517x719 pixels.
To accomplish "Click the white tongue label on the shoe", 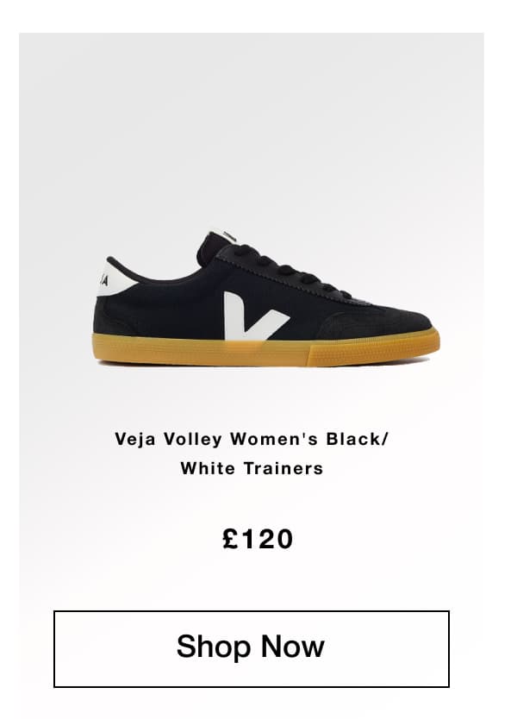I will click(225, 236).
